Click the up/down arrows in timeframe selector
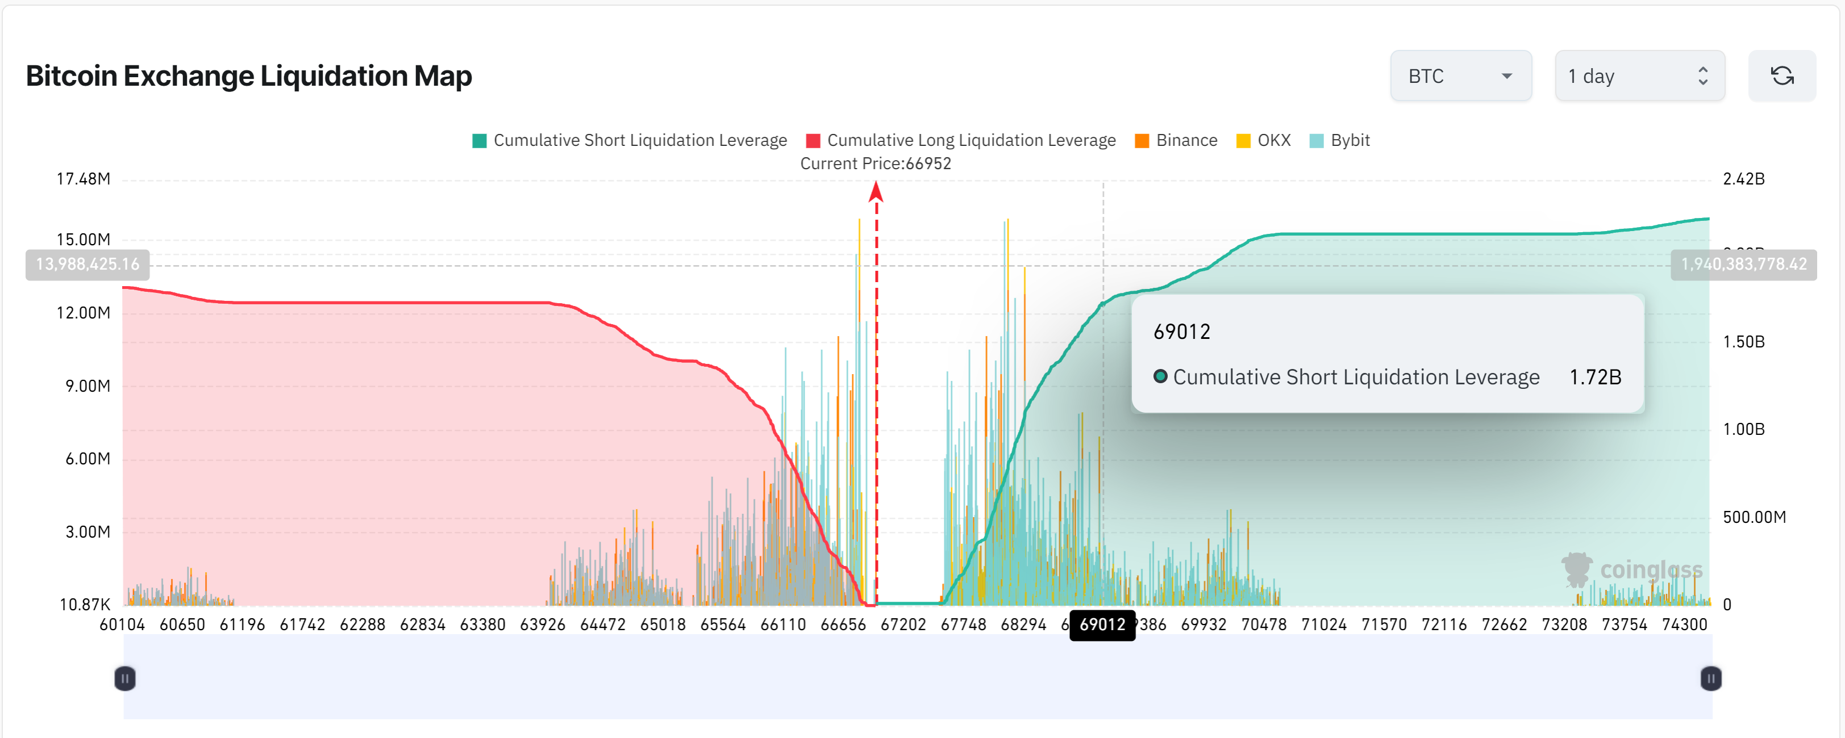The height and width of the screenshot is (738, 1845). pos(1702,76)
